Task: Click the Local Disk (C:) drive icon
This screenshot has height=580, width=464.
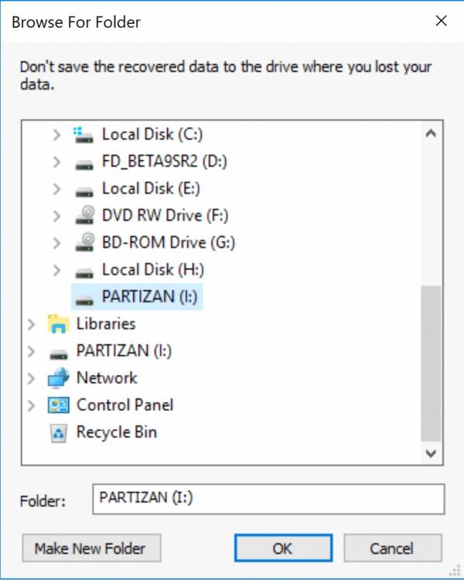Action: [83, 135]
